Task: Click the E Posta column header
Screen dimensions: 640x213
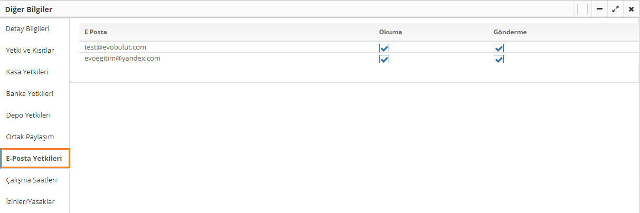Action: [x=96, y=32]
